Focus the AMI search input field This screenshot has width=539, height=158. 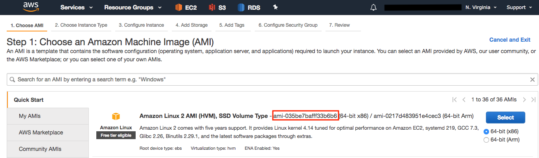coord(272,79)
